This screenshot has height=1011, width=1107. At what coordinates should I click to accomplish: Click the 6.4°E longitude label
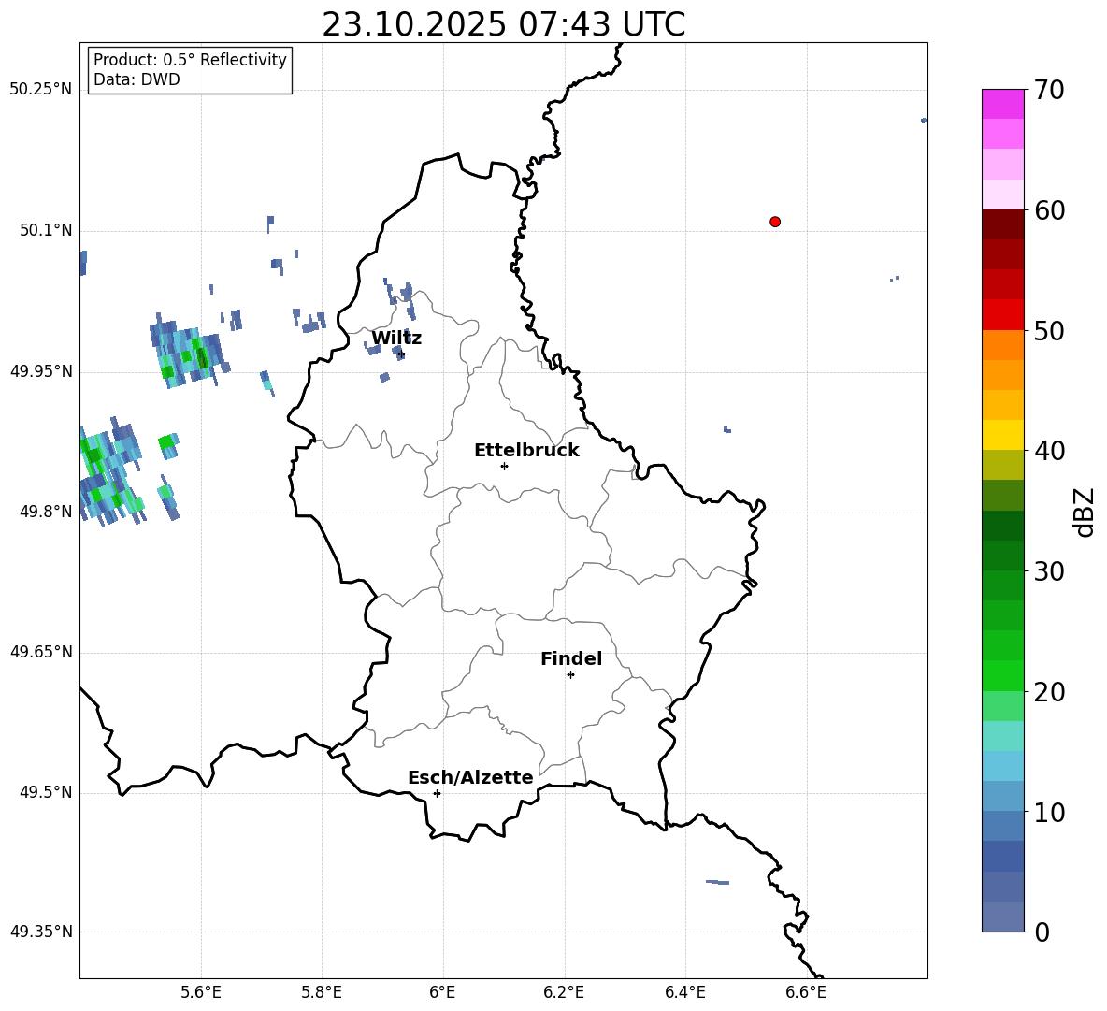click(x=684, y=992)
